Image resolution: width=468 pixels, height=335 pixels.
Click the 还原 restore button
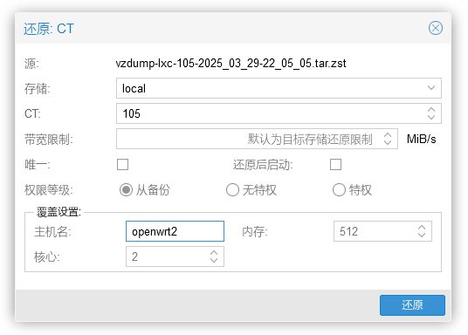(x=412, y=305)
